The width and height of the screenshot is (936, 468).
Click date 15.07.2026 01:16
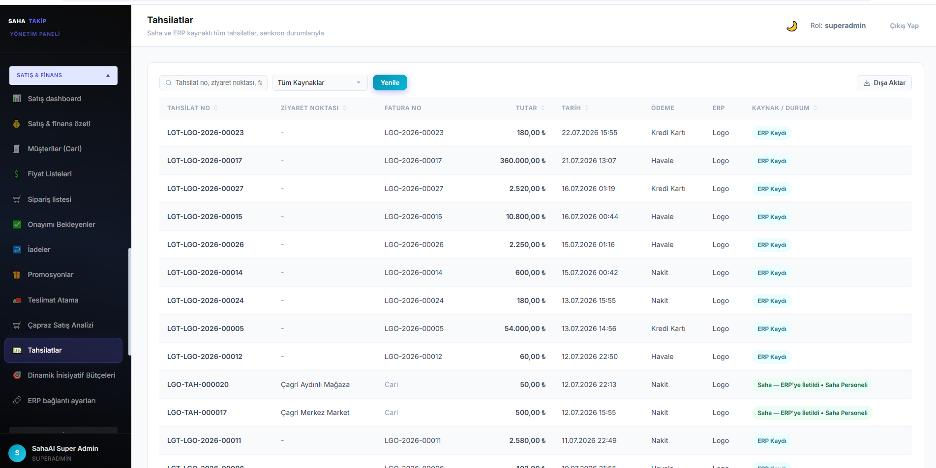click(588, 245)
